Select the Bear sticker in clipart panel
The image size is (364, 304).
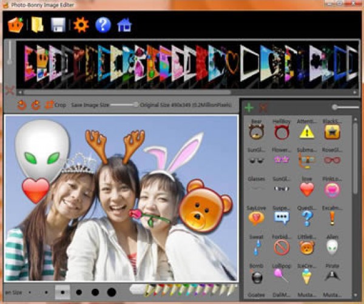point(256,132)
